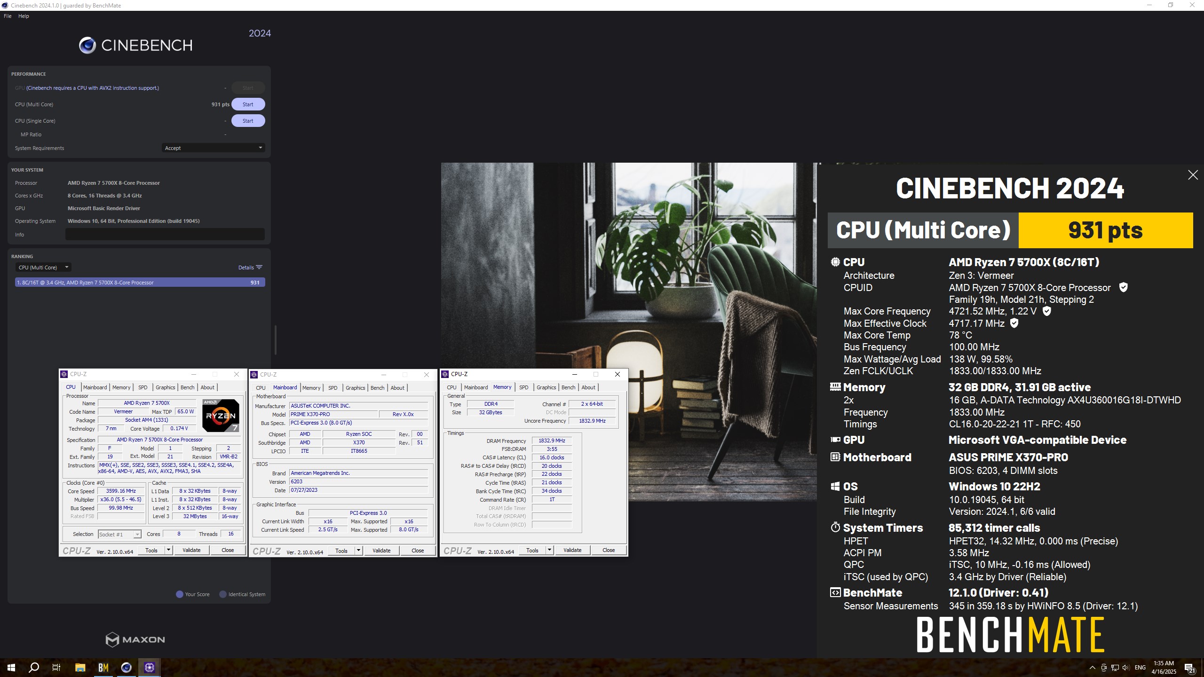
Task: Open the ranking CPU (Multi Core) dropdown
Action: [x=43, y=268]
